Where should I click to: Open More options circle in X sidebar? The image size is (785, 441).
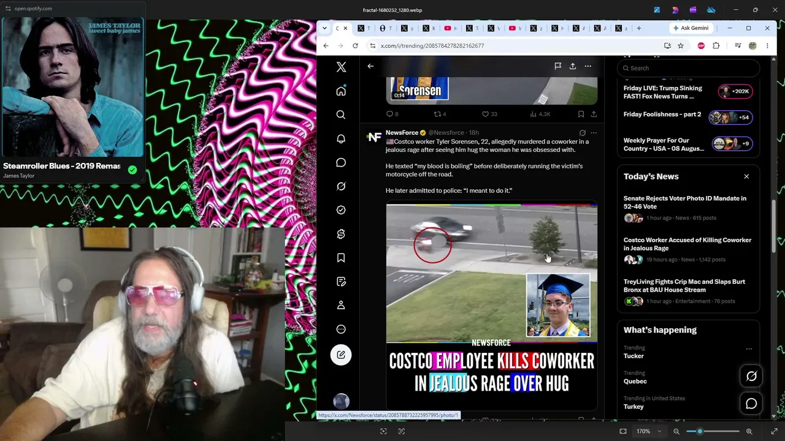point(341,329)
